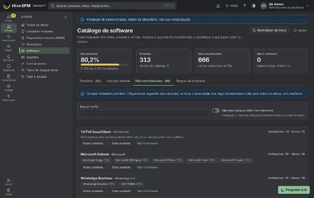Switch to Uso por período tab
The width and height of the screenshot is (314, 198).
point(119,81)
